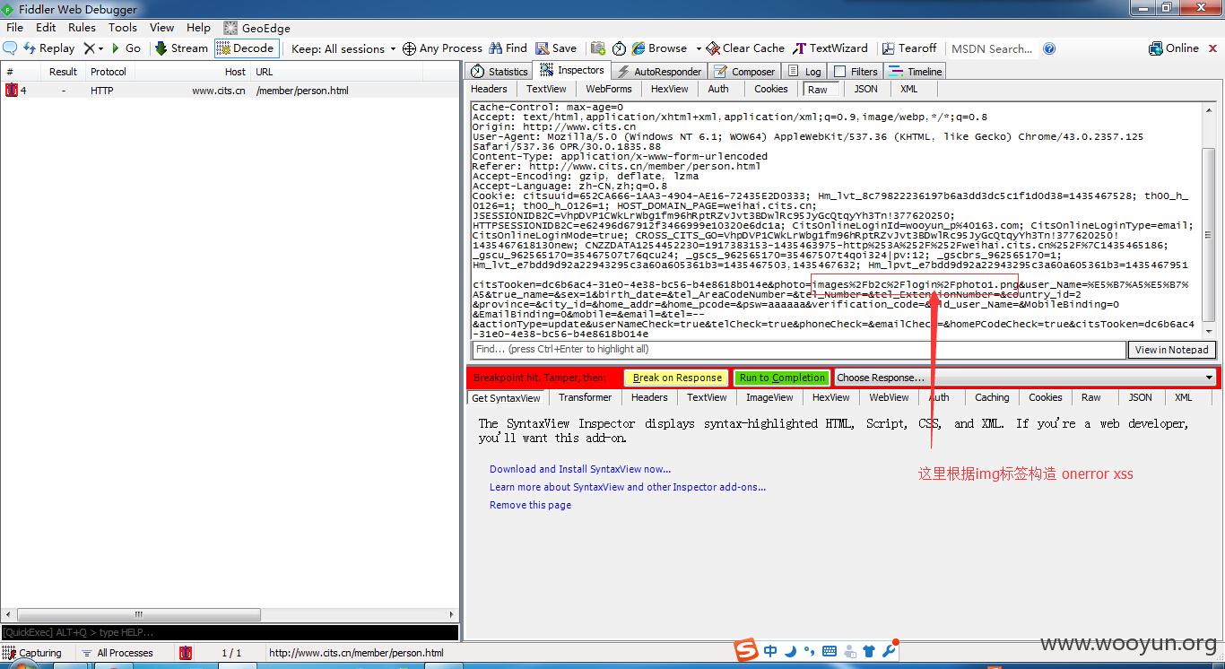Switch to the Filters tab

(x=856, y=71)
